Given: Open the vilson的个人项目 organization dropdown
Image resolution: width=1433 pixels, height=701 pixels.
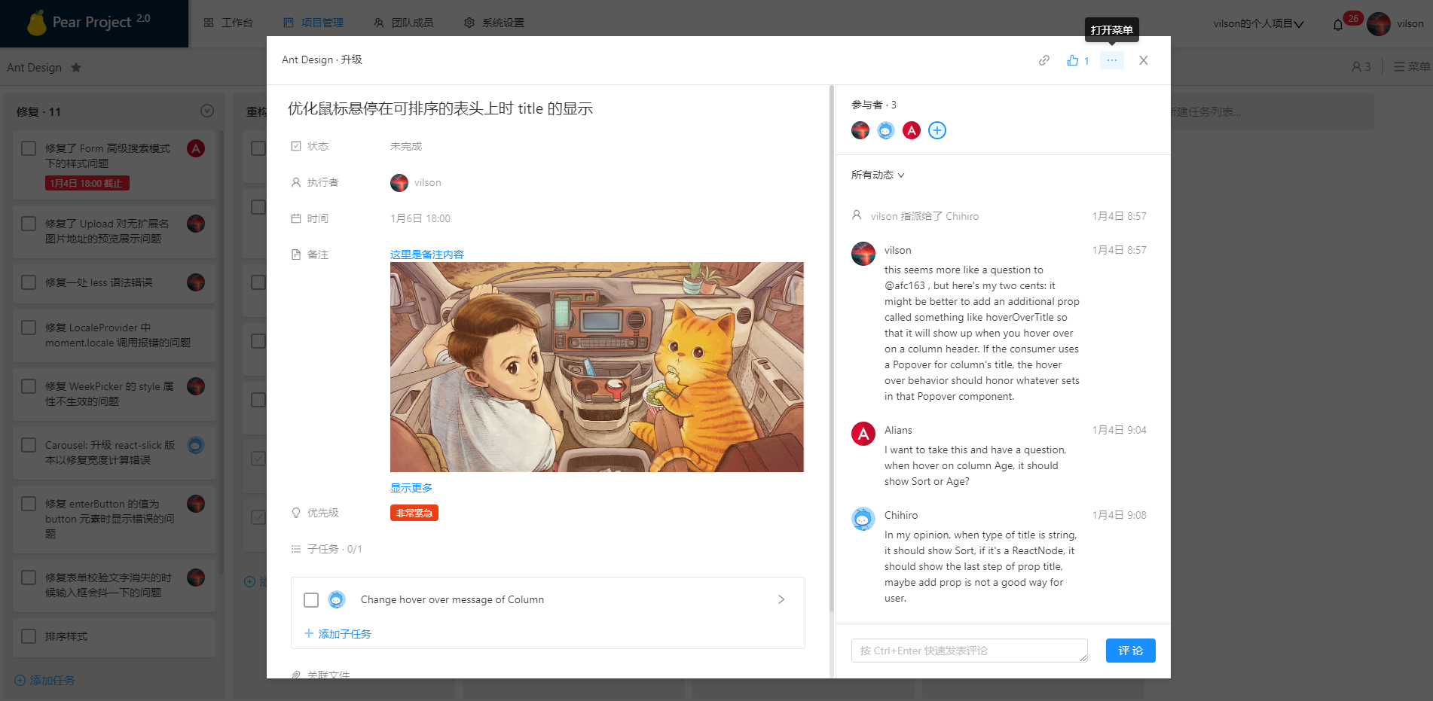Looking at the screenshot, I should [x=1258, y=24].
